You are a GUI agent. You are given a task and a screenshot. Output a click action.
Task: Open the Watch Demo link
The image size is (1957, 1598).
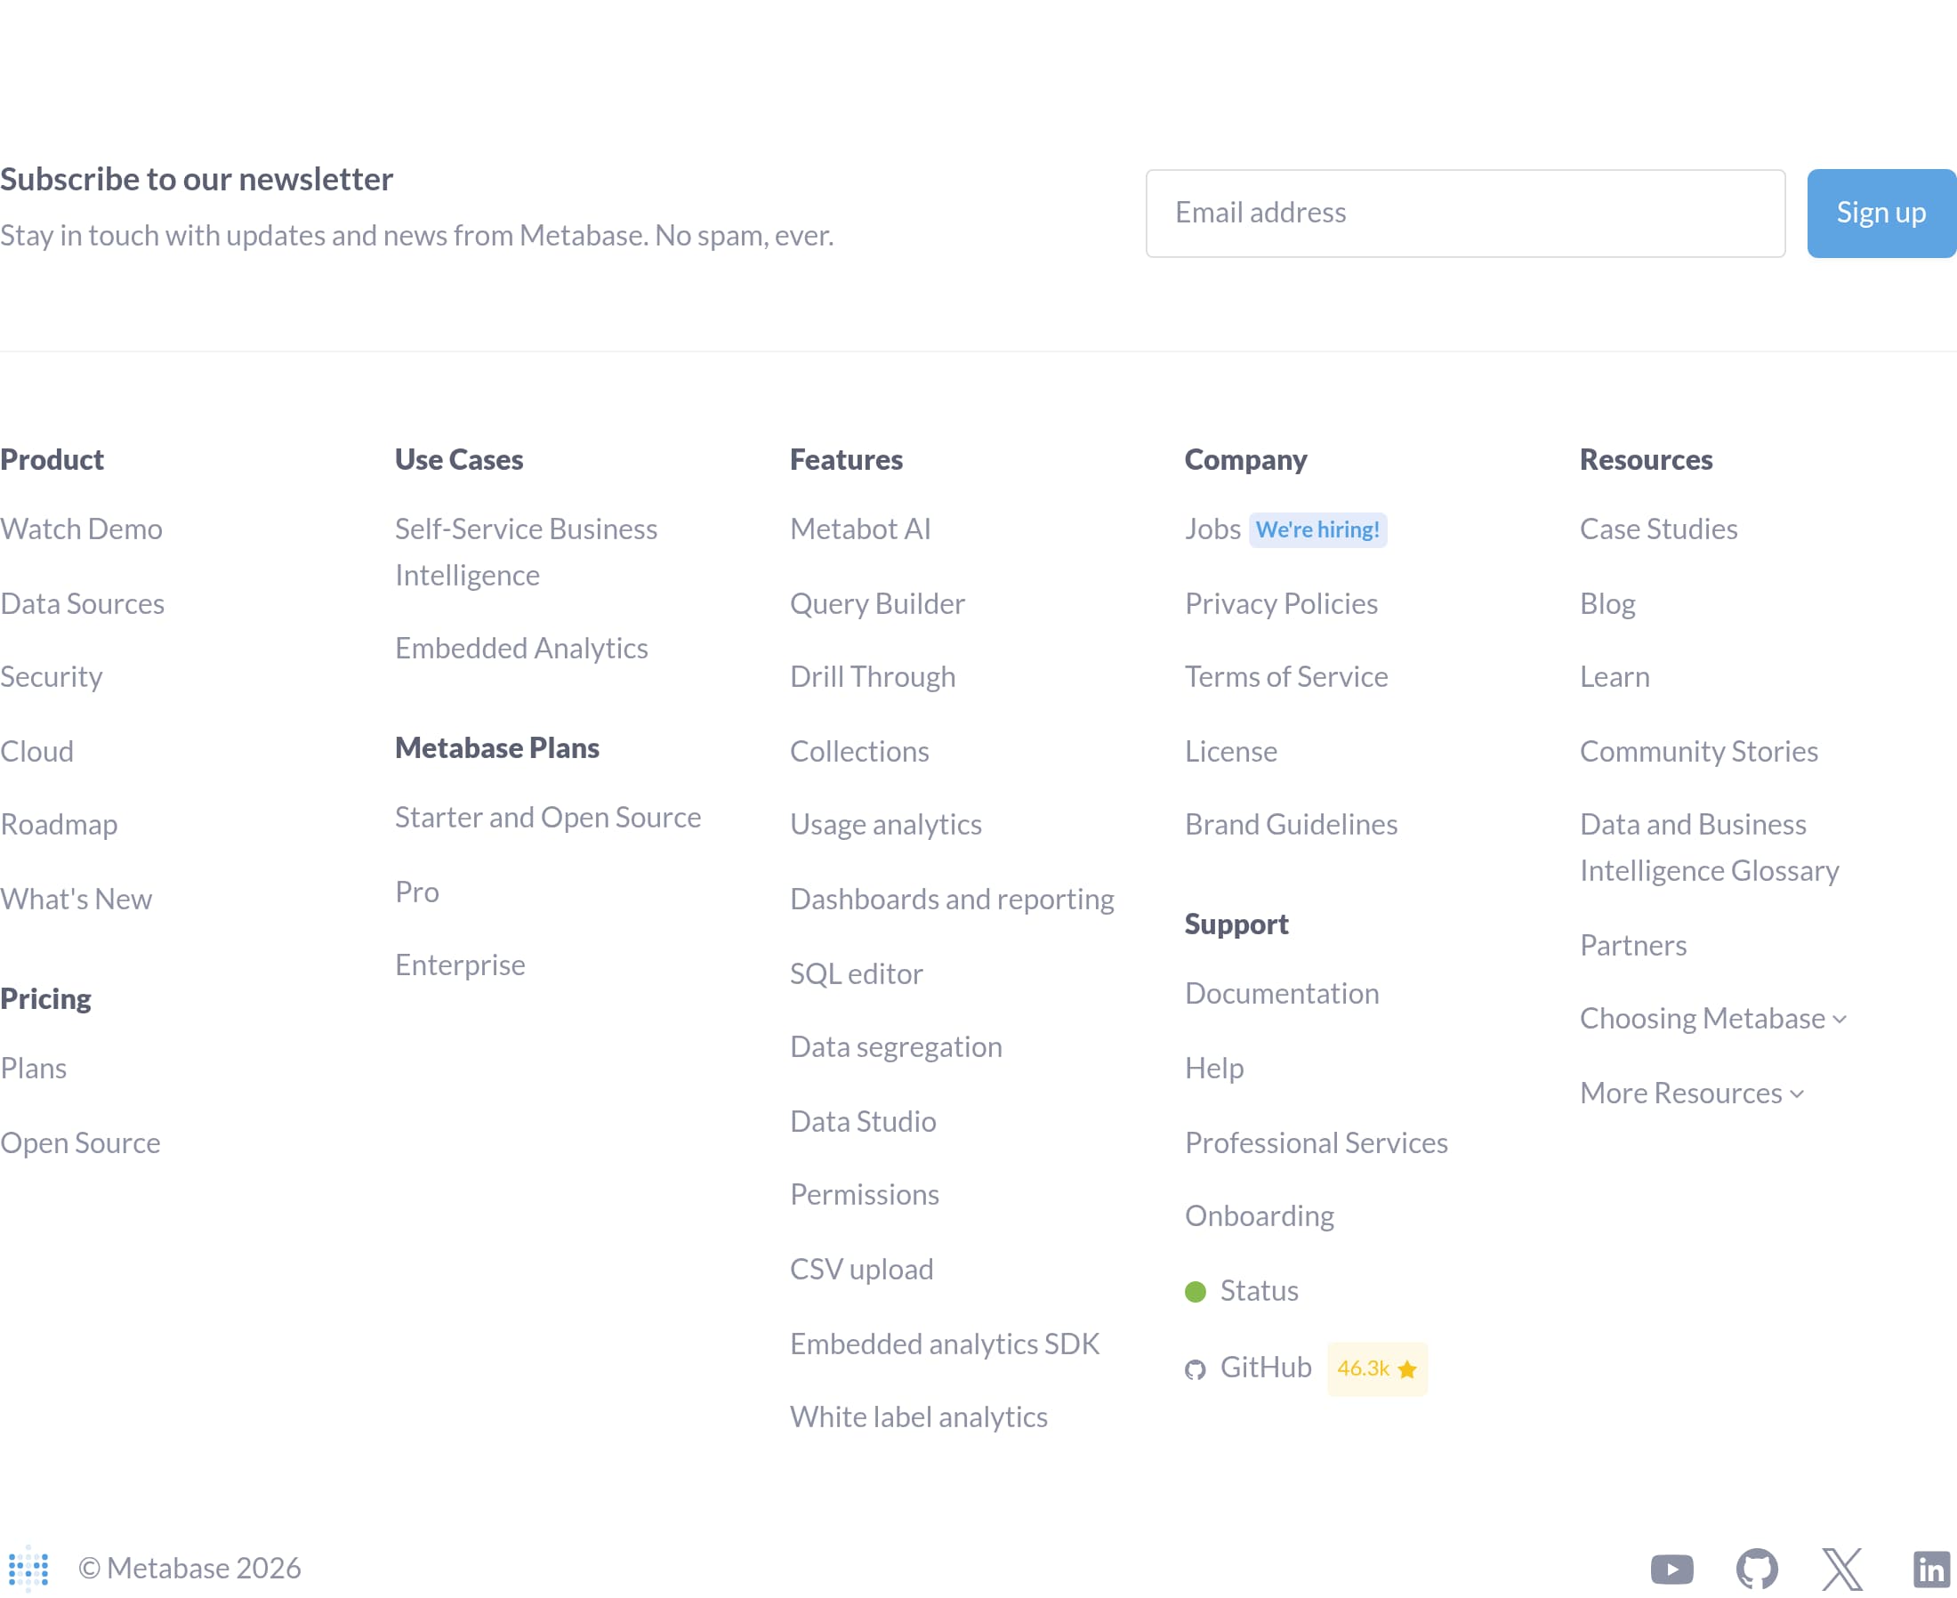click(x=82, y=529)
